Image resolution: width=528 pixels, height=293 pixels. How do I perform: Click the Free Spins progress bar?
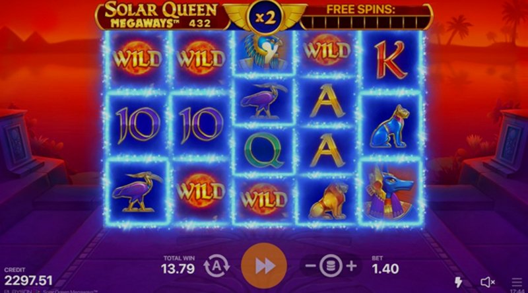[366, 22]
